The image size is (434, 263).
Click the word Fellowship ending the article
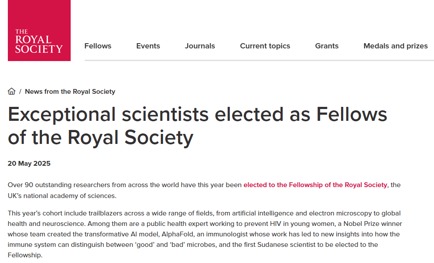click(24, 255)
